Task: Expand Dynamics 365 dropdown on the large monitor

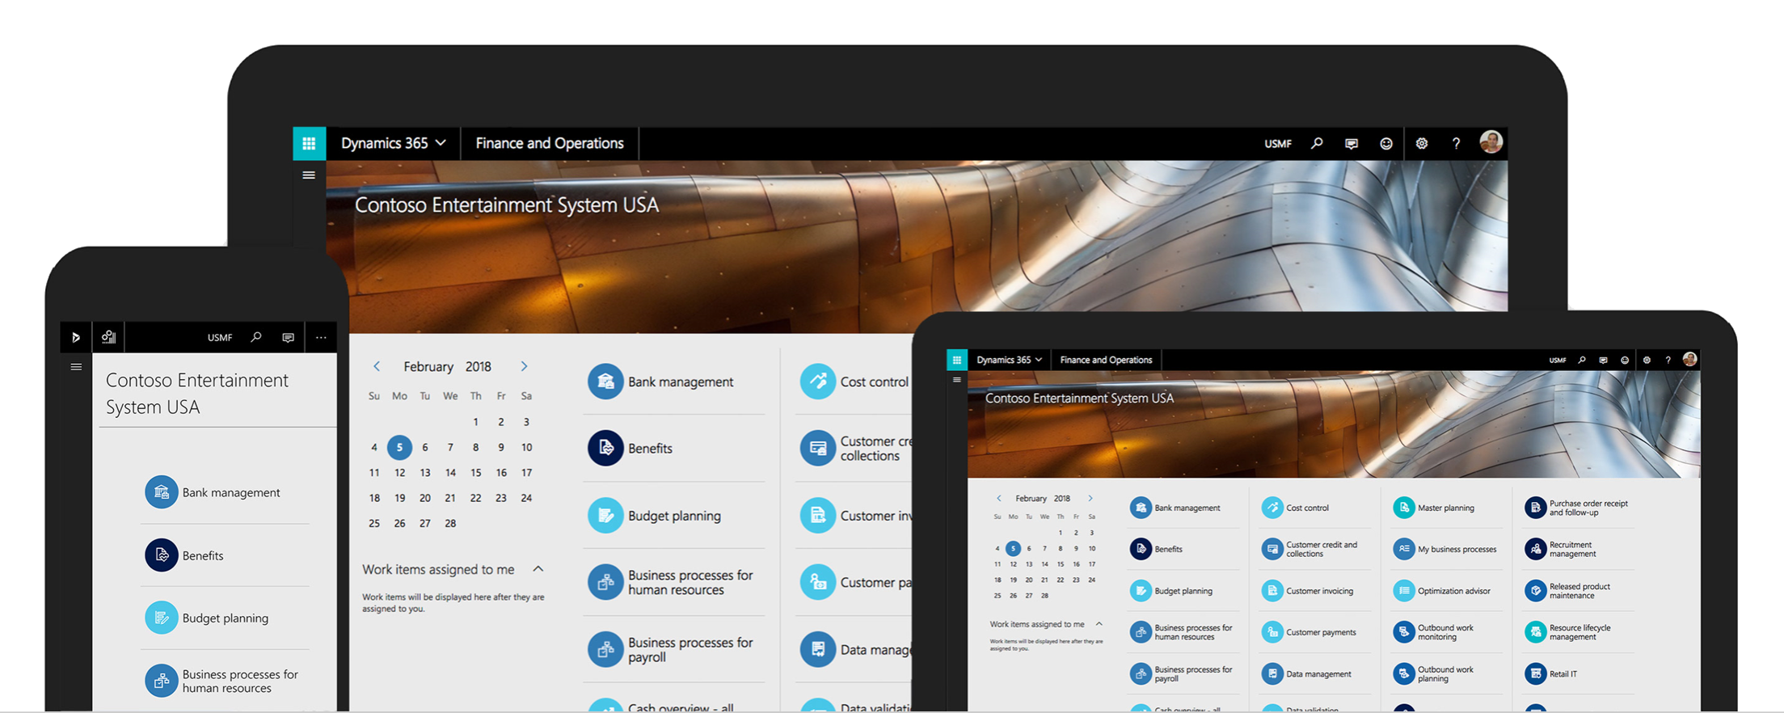Action: [x=394, y=143]
